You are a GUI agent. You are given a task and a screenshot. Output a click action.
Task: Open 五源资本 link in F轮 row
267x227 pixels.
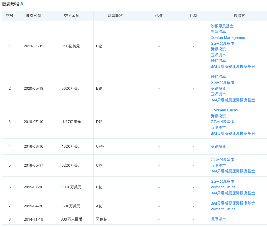tap(218, 55)
